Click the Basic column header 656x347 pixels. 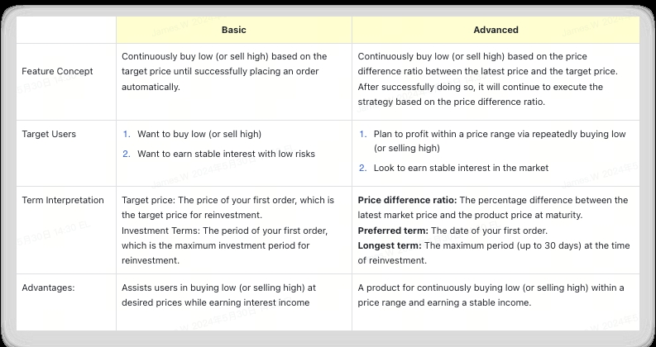click(233, 30)
